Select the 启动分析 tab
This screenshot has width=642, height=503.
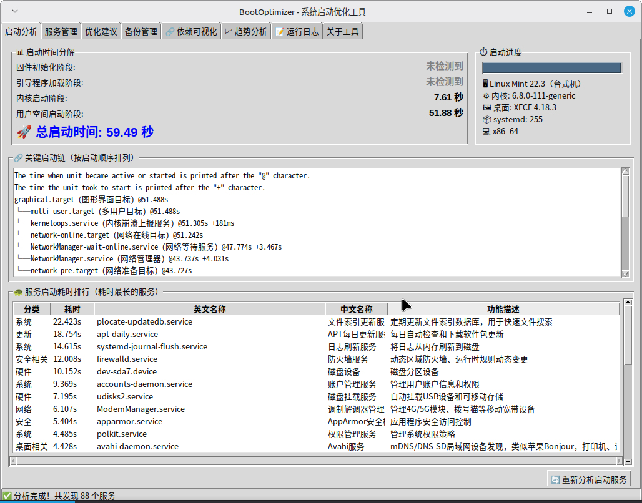point(21,31)
